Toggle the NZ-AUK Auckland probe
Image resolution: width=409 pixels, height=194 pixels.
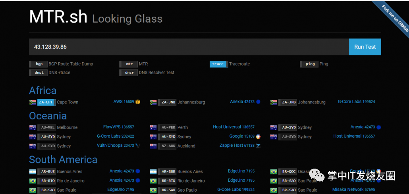(x=167, y=146)
